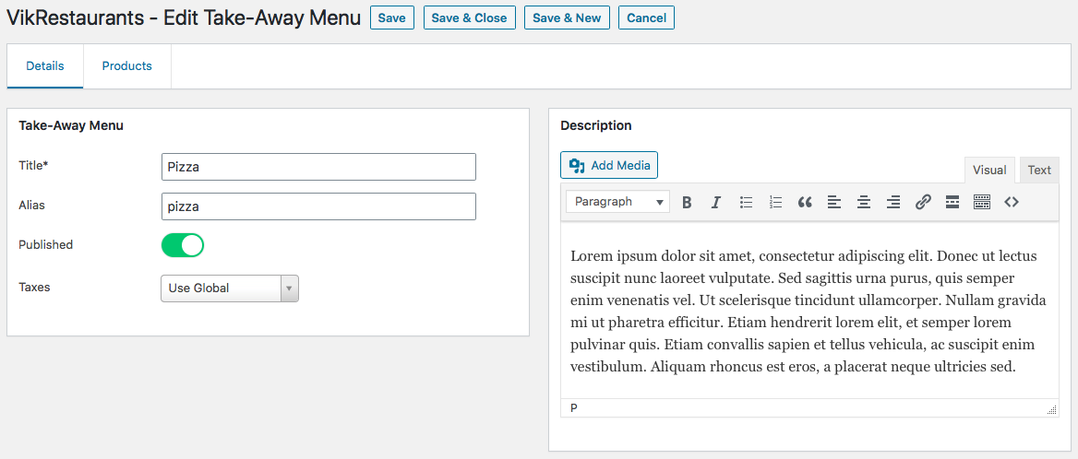This screenshot has height=459, width=1078.
Task: Apply bold formatting in the editor toolbar
Action: pyautogui.click(x=686, y=202)
